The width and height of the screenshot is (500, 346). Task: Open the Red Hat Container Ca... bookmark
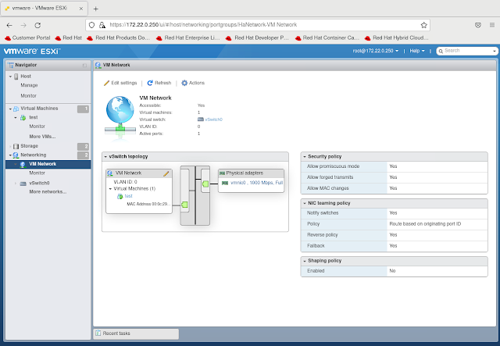coord(327,38)
